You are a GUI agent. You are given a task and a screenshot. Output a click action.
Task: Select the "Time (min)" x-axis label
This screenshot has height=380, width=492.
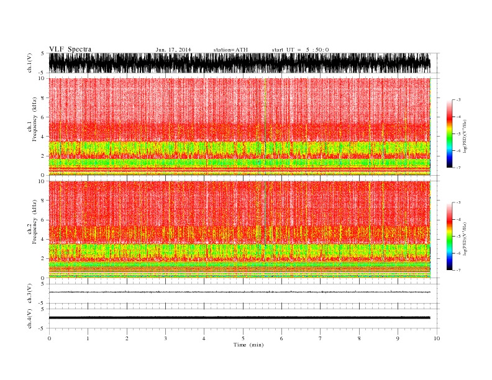click(x=248, y=345)
